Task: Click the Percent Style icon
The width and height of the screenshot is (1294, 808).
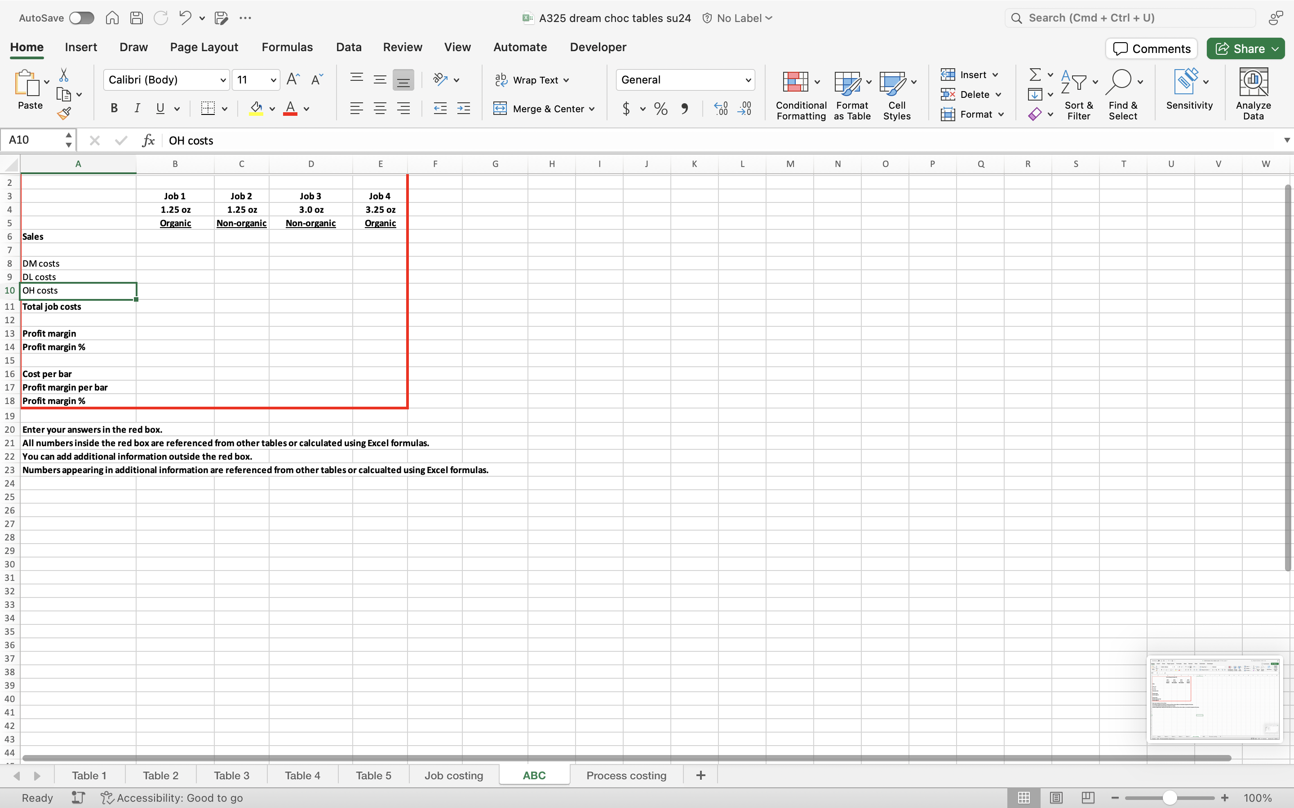Action: [x=661, y=109]
